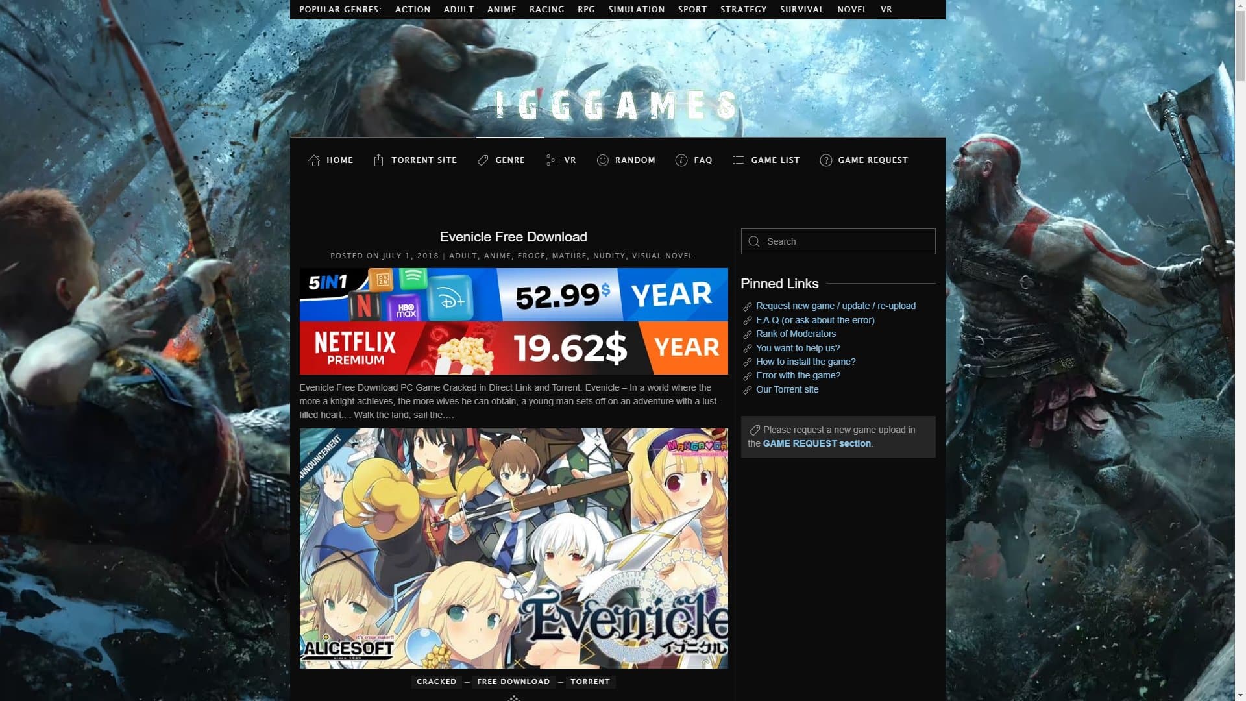
Task: Open the Evenicle cover artwork image
Action: tap(513, 548)
